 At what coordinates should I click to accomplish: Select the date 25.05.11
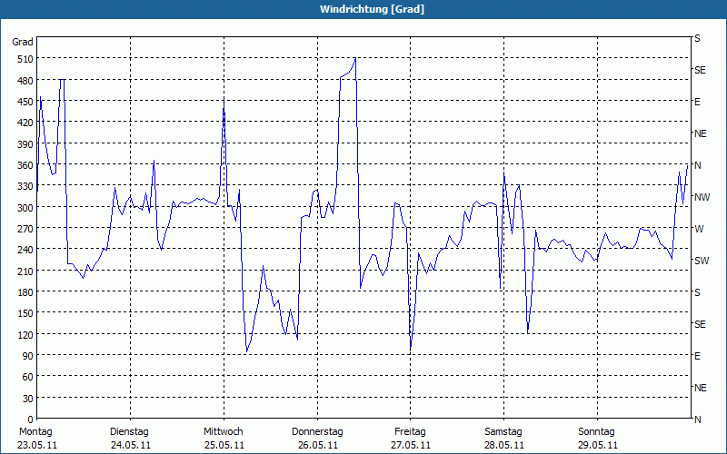click(x=224, y=446)
